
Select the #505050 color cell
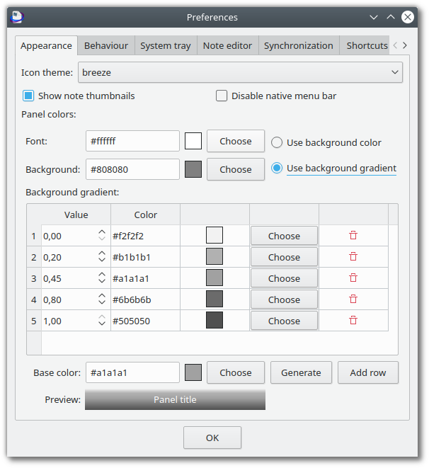click(145, 321)
